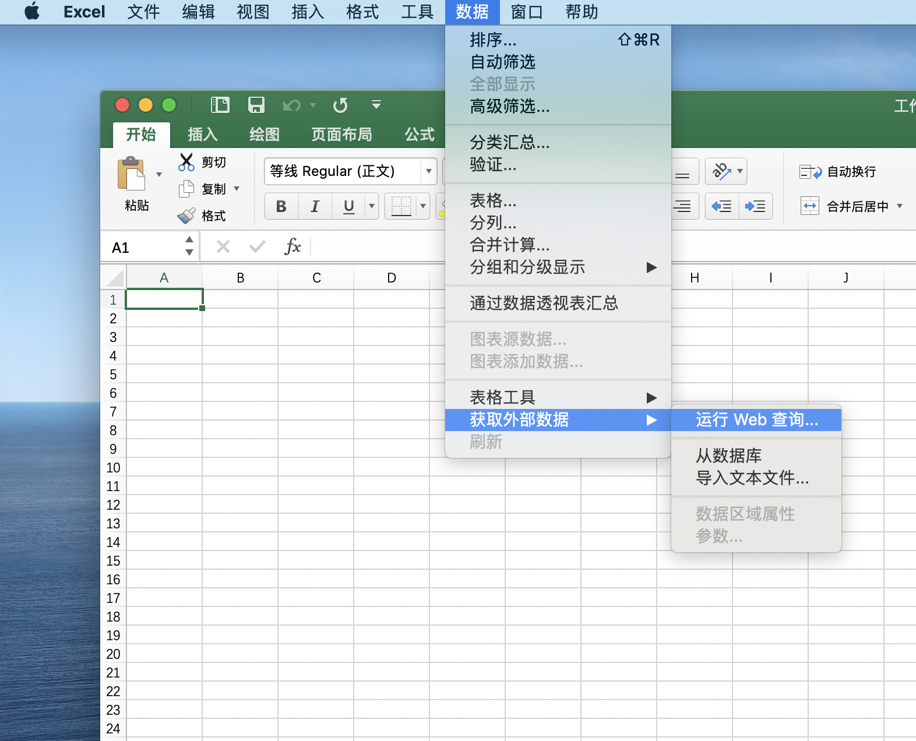Click the 粘贴 clipboard icon
916x741 pixels.
pyautogui.click(x=132, y=174)
